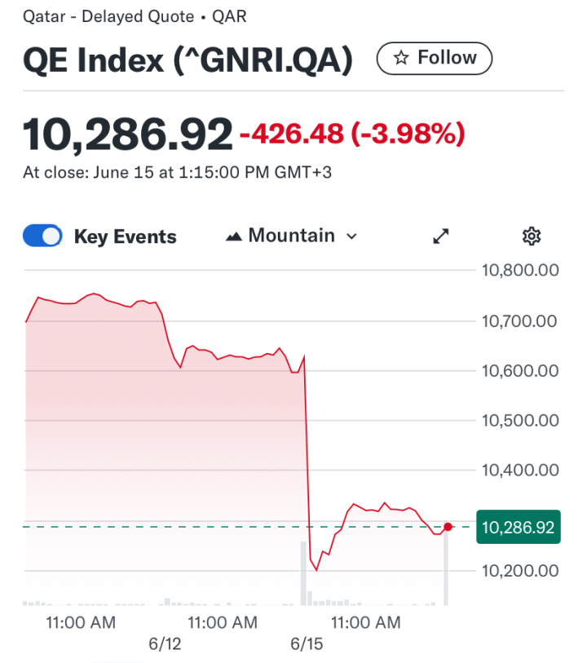
Task: Click the 10,800.00 axis label
Action: [x=519, y=271]
